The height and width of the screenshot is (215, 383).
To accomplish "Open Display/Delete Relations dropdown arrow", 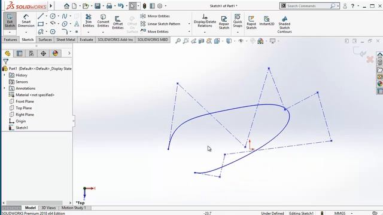I will coord(205,32).
